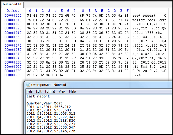173x135 pixels.
Task: Open the View menu in Notepad
Action: pos(62,91)
